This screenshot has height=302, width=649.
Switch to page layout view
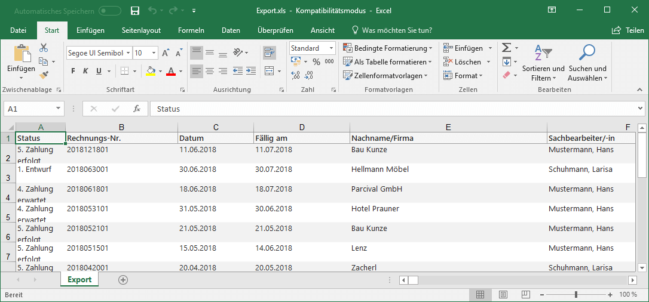(x=503, y=295)
